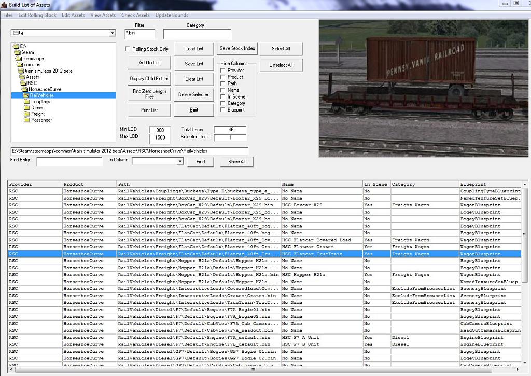This screenshot has height=376, width=531.
Task: Check the Provider hide column box
Action: (222, 71)
